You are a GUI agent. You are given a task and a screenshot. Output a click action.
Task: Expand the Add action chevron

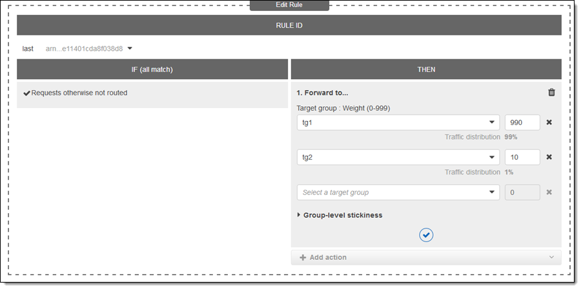(x=551, y=257)
